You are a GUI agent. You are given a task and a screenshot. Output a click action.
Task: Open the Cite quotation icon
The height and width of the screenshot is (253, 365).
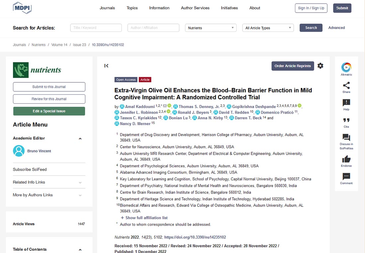pos(346,120)
